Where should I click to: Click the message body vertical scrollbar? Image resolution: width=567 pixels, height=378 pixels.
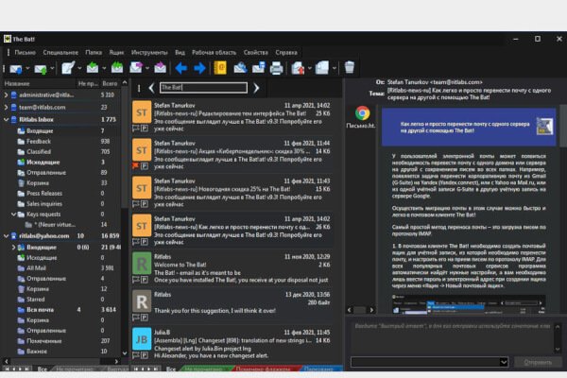[x=562, y=127]
